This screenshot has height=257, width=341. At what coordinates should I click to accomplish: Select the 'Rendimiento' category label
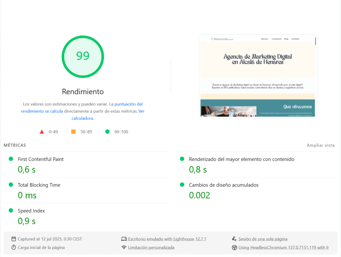[83, 91]
